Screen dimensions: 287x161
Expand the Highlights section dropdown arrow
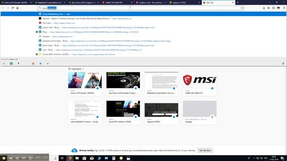coord(83,69)
